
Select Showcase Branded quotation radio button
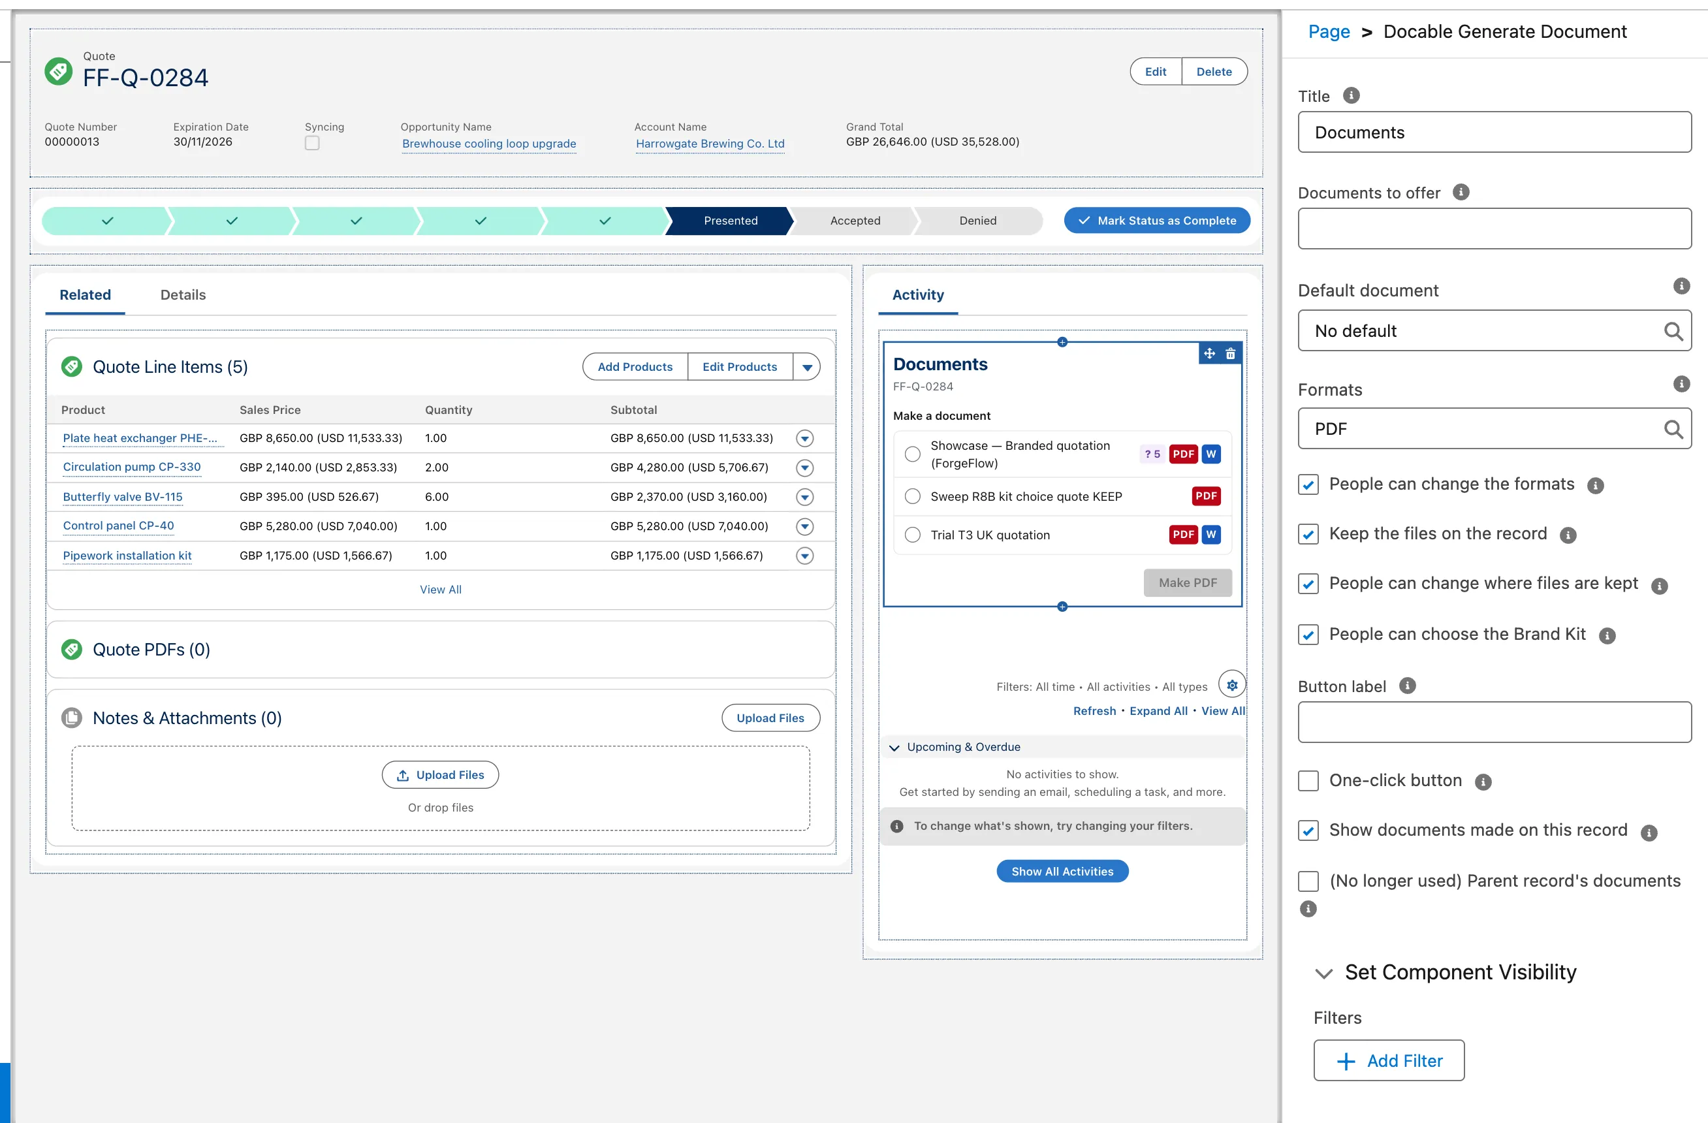tap(912, 454)
